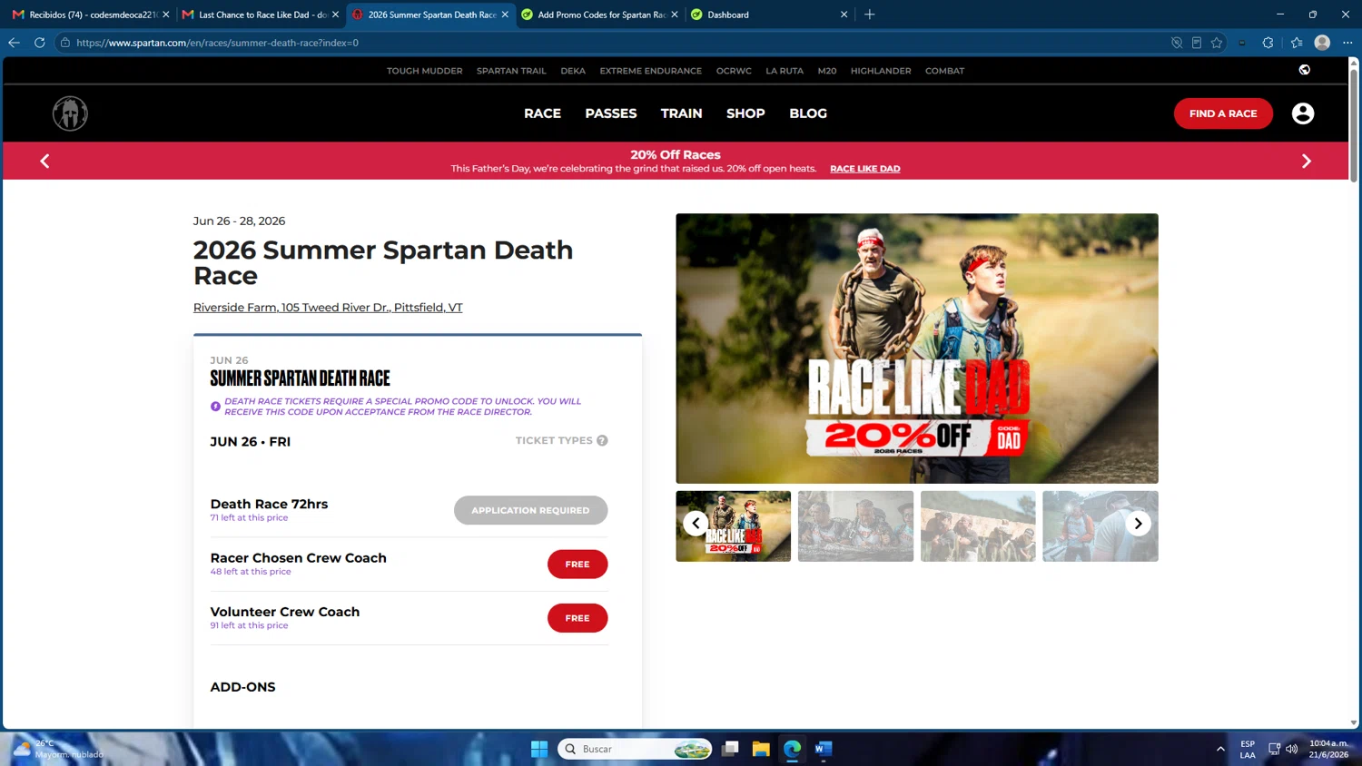Image resolution: width=1362 pixels, height=766 pixels.
Task: Show next promo banner with right arrow
Action: 1307,161
